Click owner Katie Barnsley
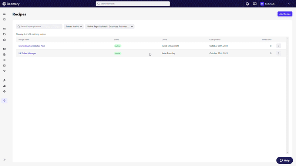The height and width of the screenshot is (166, 296). 168,53
